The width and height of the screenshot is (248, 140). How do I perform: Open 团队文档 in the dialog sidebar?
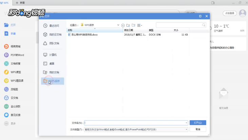coord(52,43)
